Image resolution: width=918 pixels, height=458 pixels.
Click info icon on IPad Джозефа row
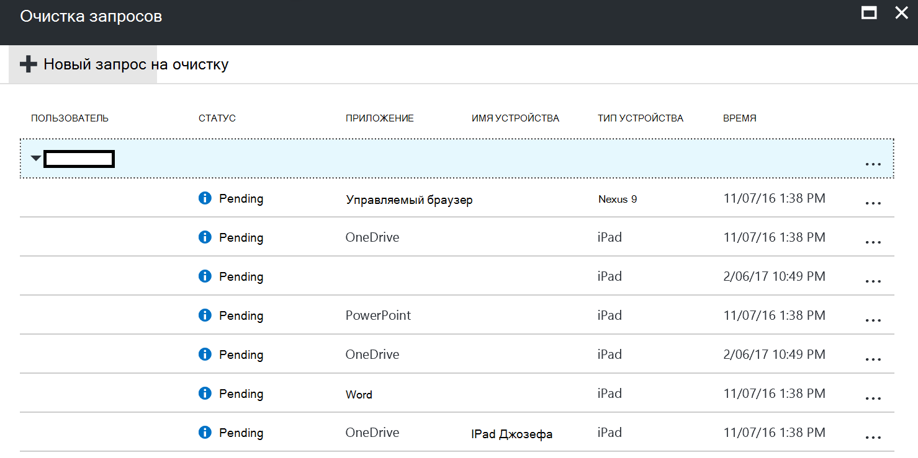[x=205, y=433]
